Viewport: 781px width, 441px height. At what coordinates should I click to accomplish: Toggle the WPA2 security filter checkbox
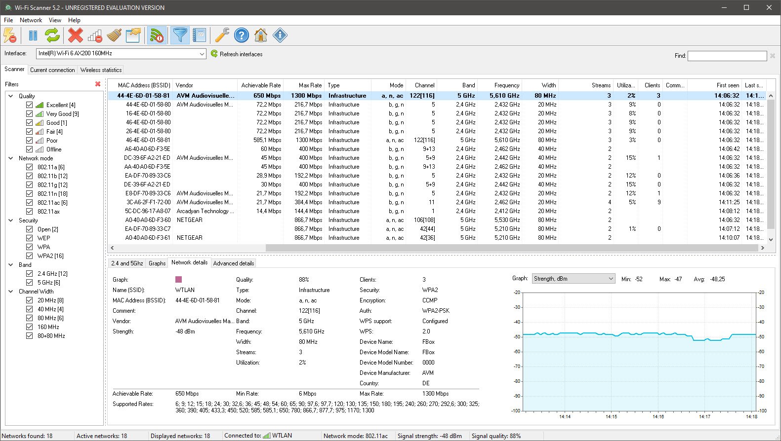tap(30, 256)
